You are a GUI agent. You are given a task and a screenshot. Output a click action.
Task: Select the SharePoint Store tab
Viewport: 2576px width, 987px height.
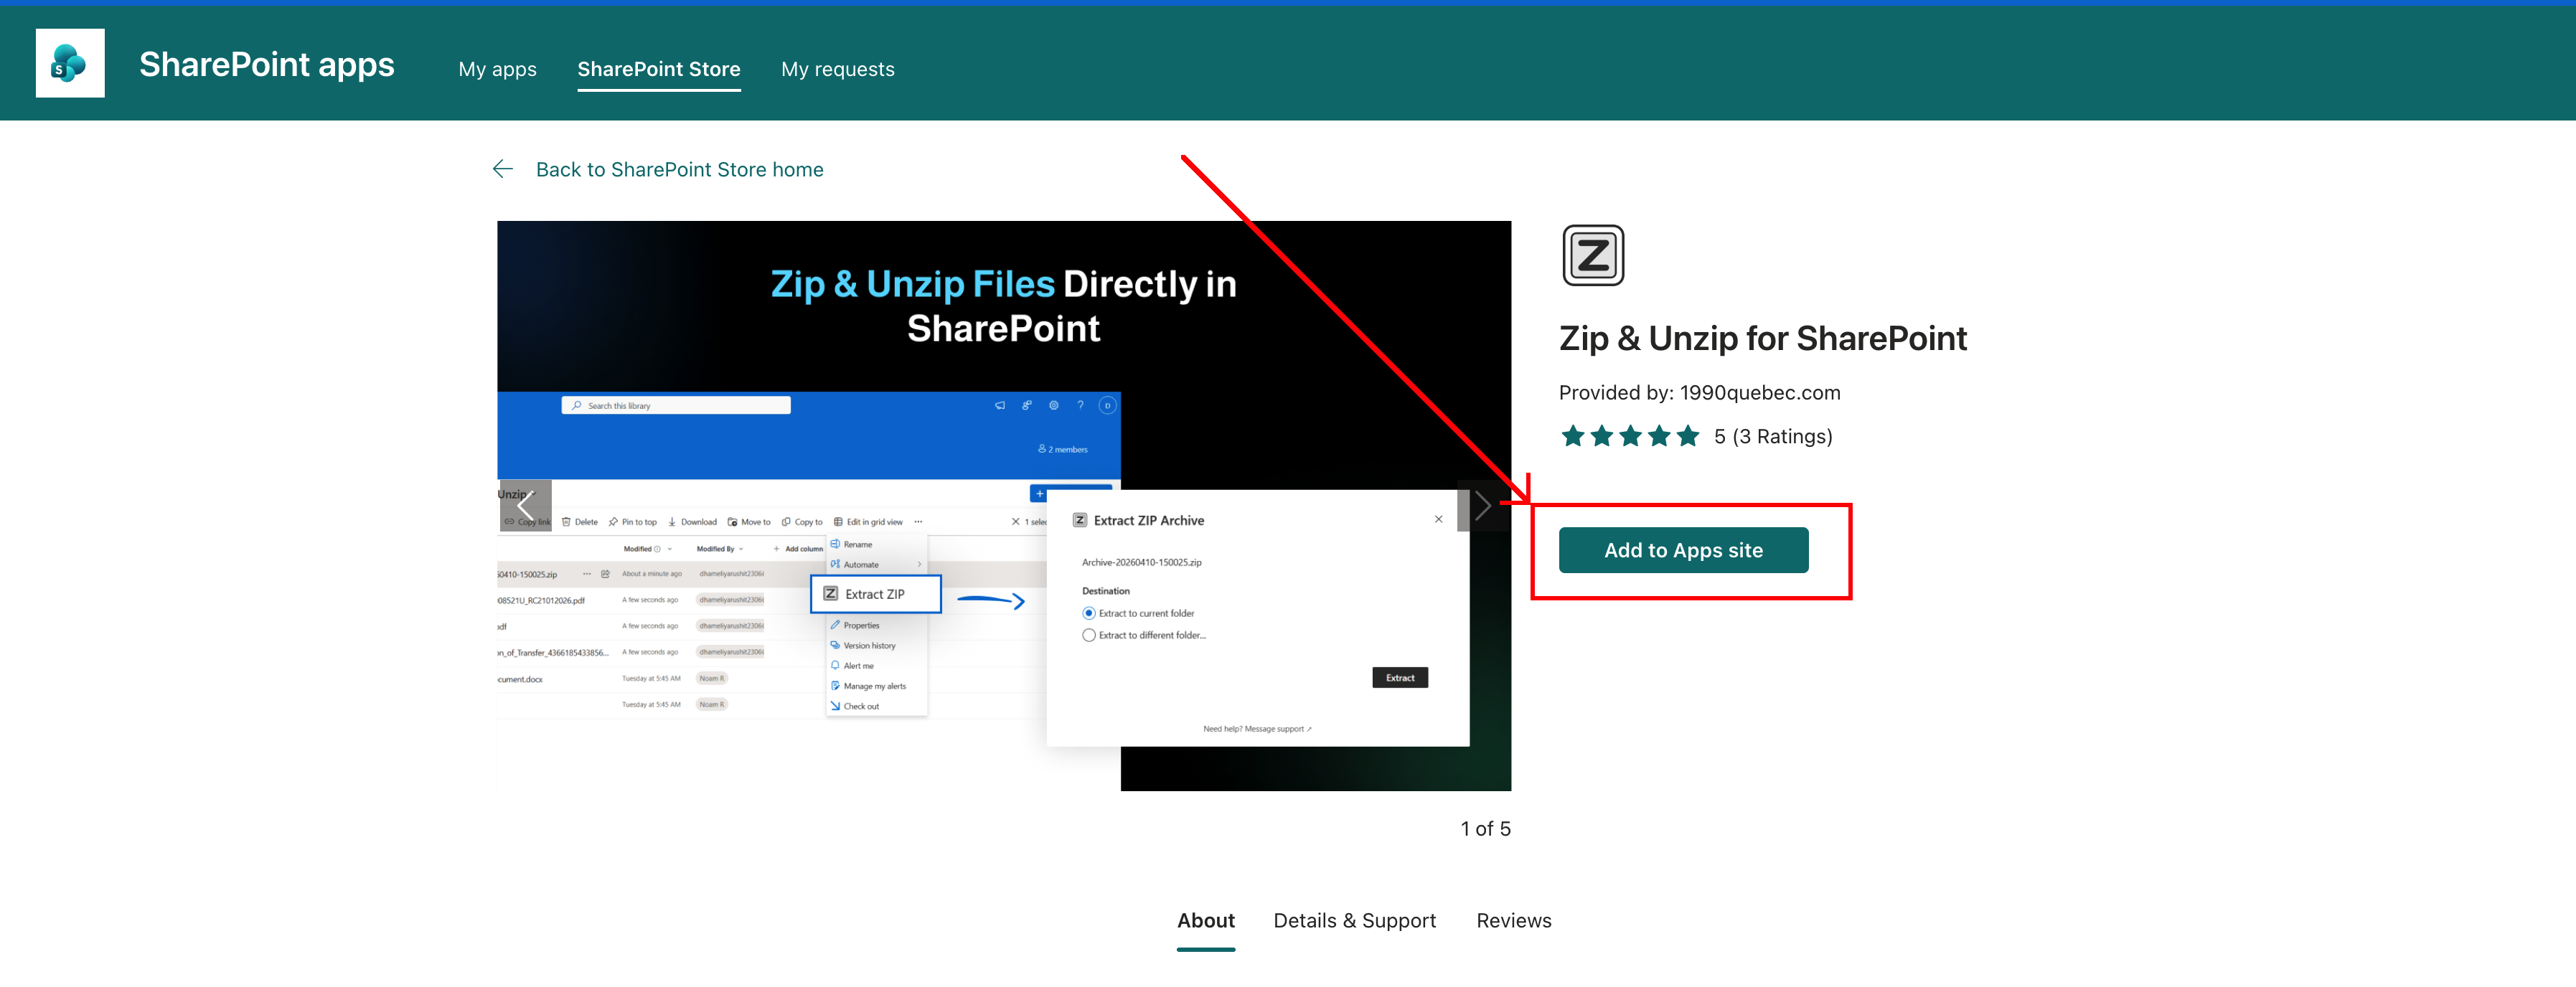(659, 69)
